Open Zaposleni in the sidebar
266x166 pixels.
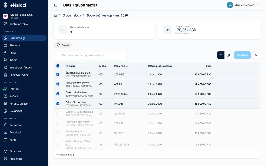[24, 125]
